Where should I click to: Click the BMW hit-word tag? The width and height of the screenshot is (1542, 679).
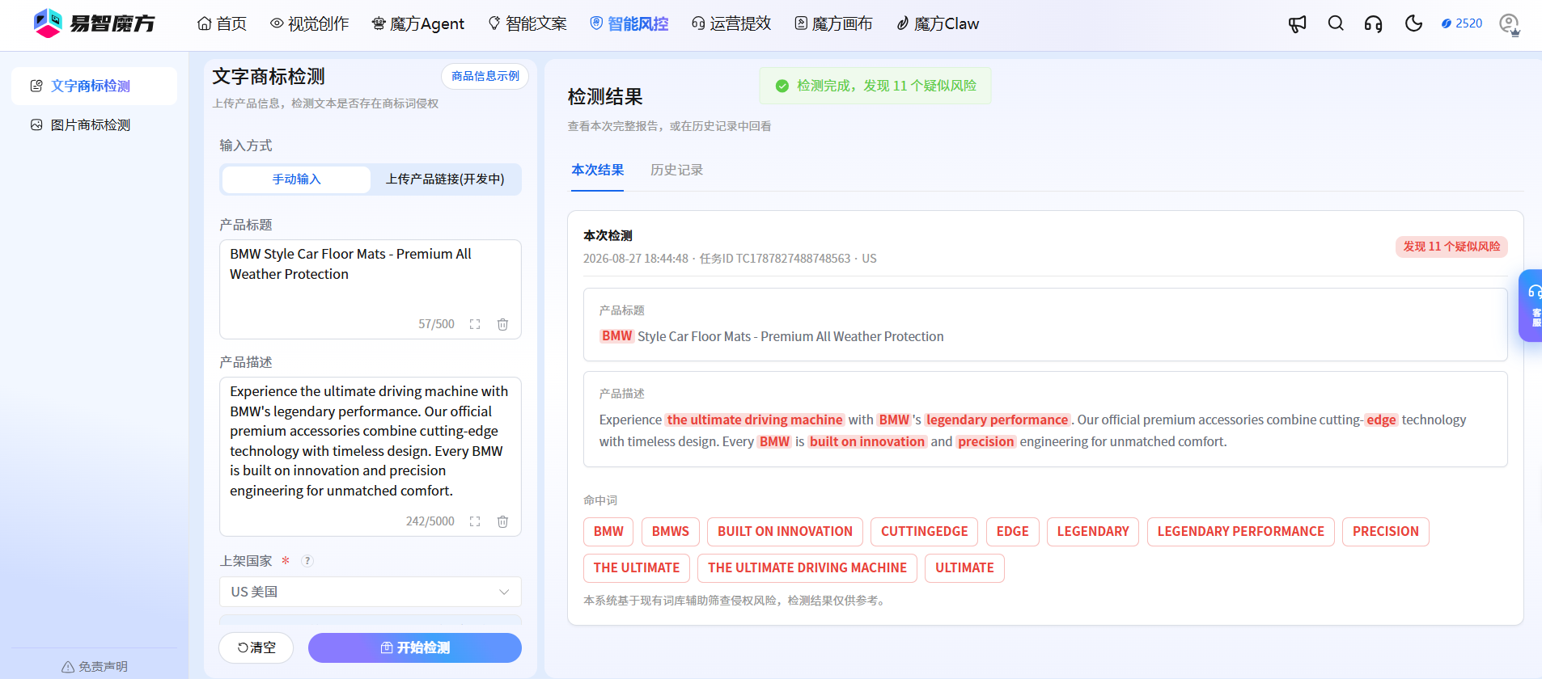point(608,532)
